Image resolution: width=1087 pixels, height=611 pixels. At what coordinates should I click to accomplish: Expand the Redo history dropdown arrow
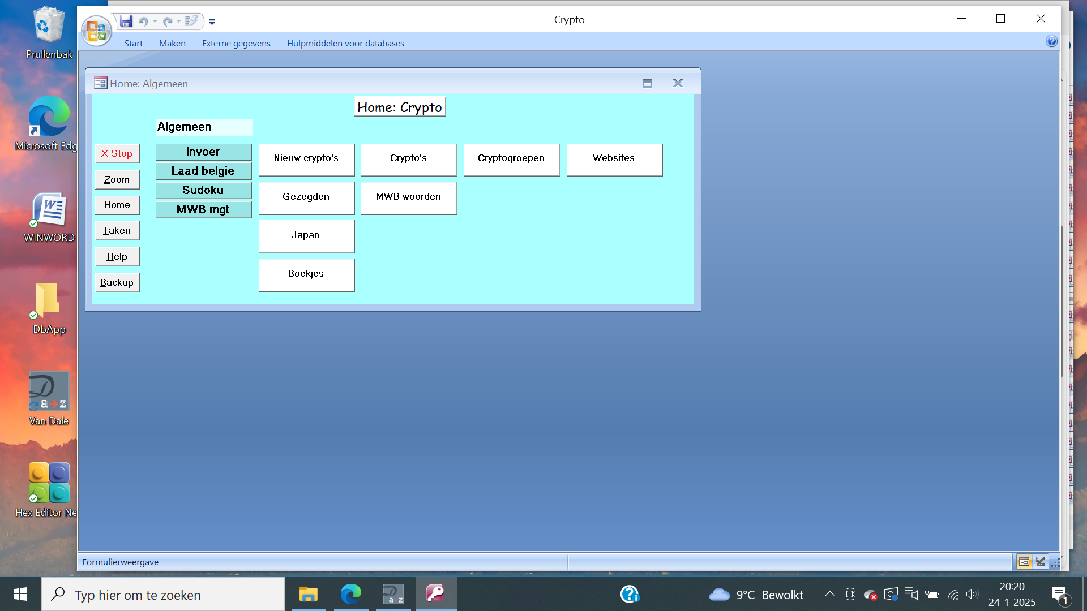(x=178, y=21)
